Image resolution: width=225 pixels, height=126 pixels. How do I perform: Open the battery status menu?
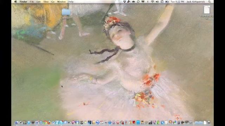pyautogui.click(x=167, y=2)
